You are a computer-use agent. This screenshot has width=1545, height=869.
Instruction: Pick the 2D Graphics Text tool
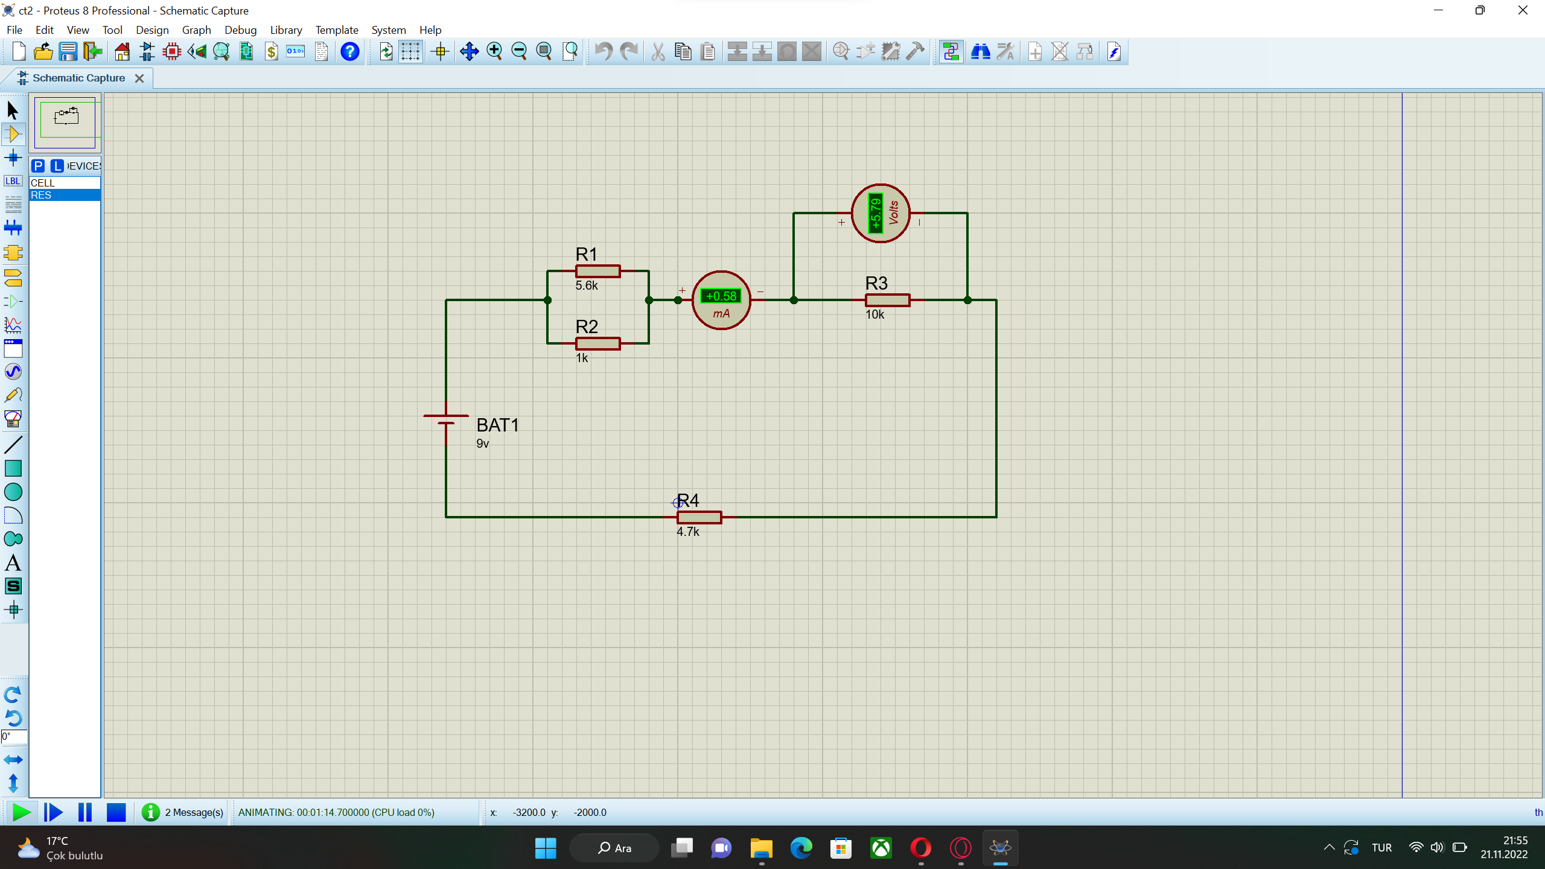[x=13, y=563]
